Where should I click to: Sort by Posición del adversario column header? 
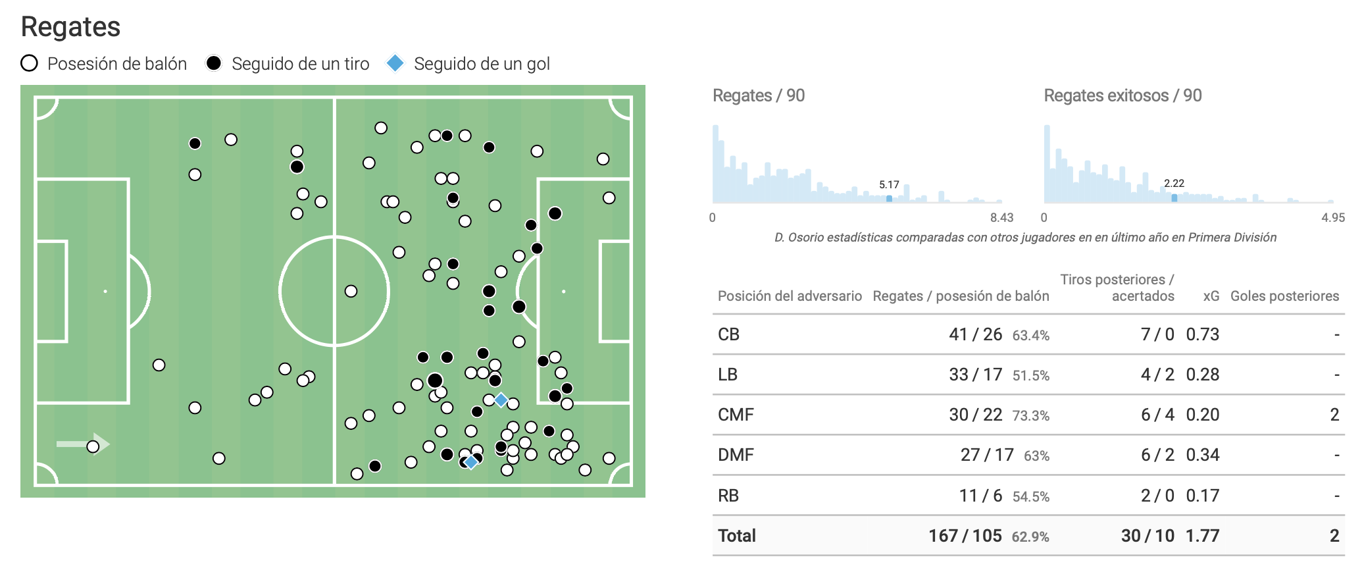(790, 296)
